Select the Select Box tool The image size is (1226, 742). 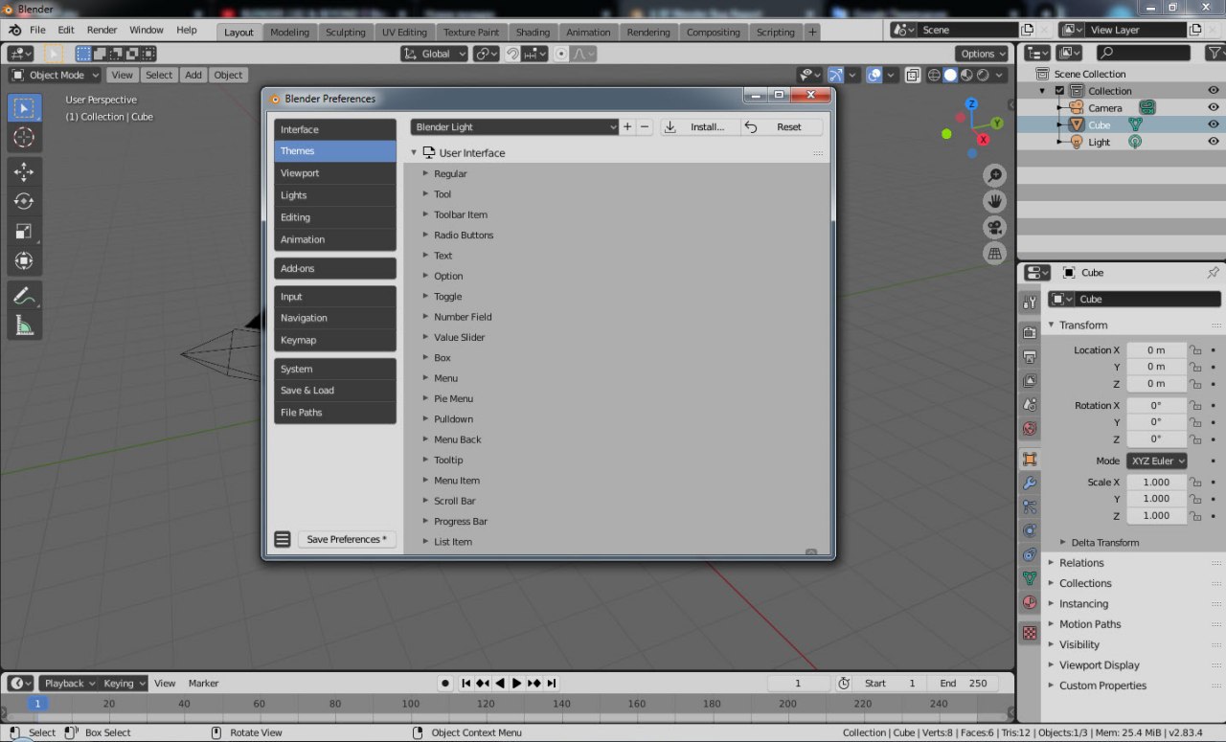pos(24,108)
